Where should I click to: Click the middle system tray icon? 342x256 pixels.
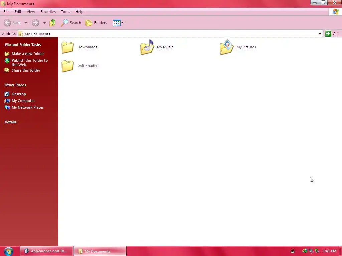311,251
